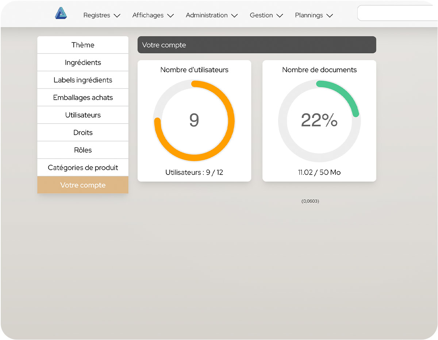Select Catégories de produit
This screenshot has height=340, width=438.
tap(83, 168)
